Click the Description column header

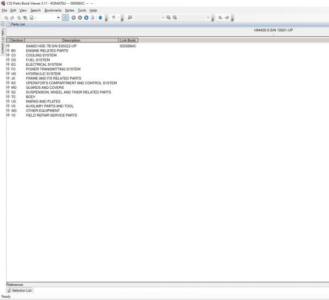click(x=71, y=40)
